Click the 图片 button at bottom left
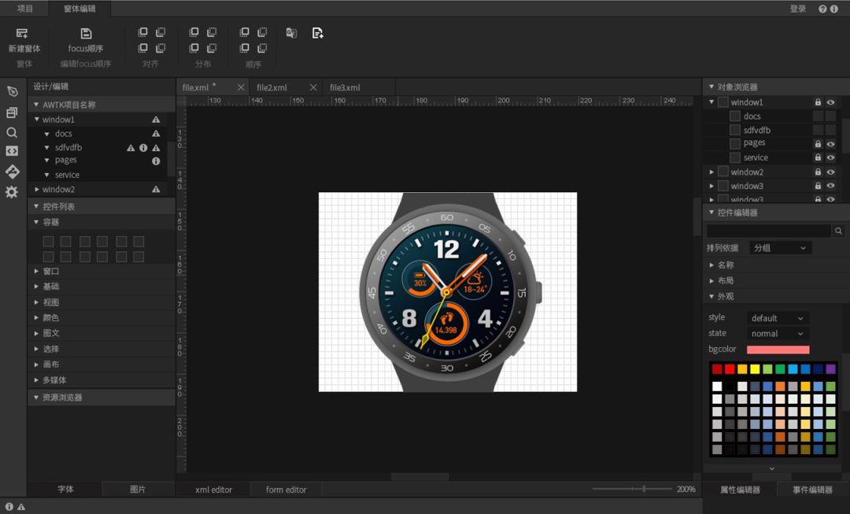 pos(138,489)
